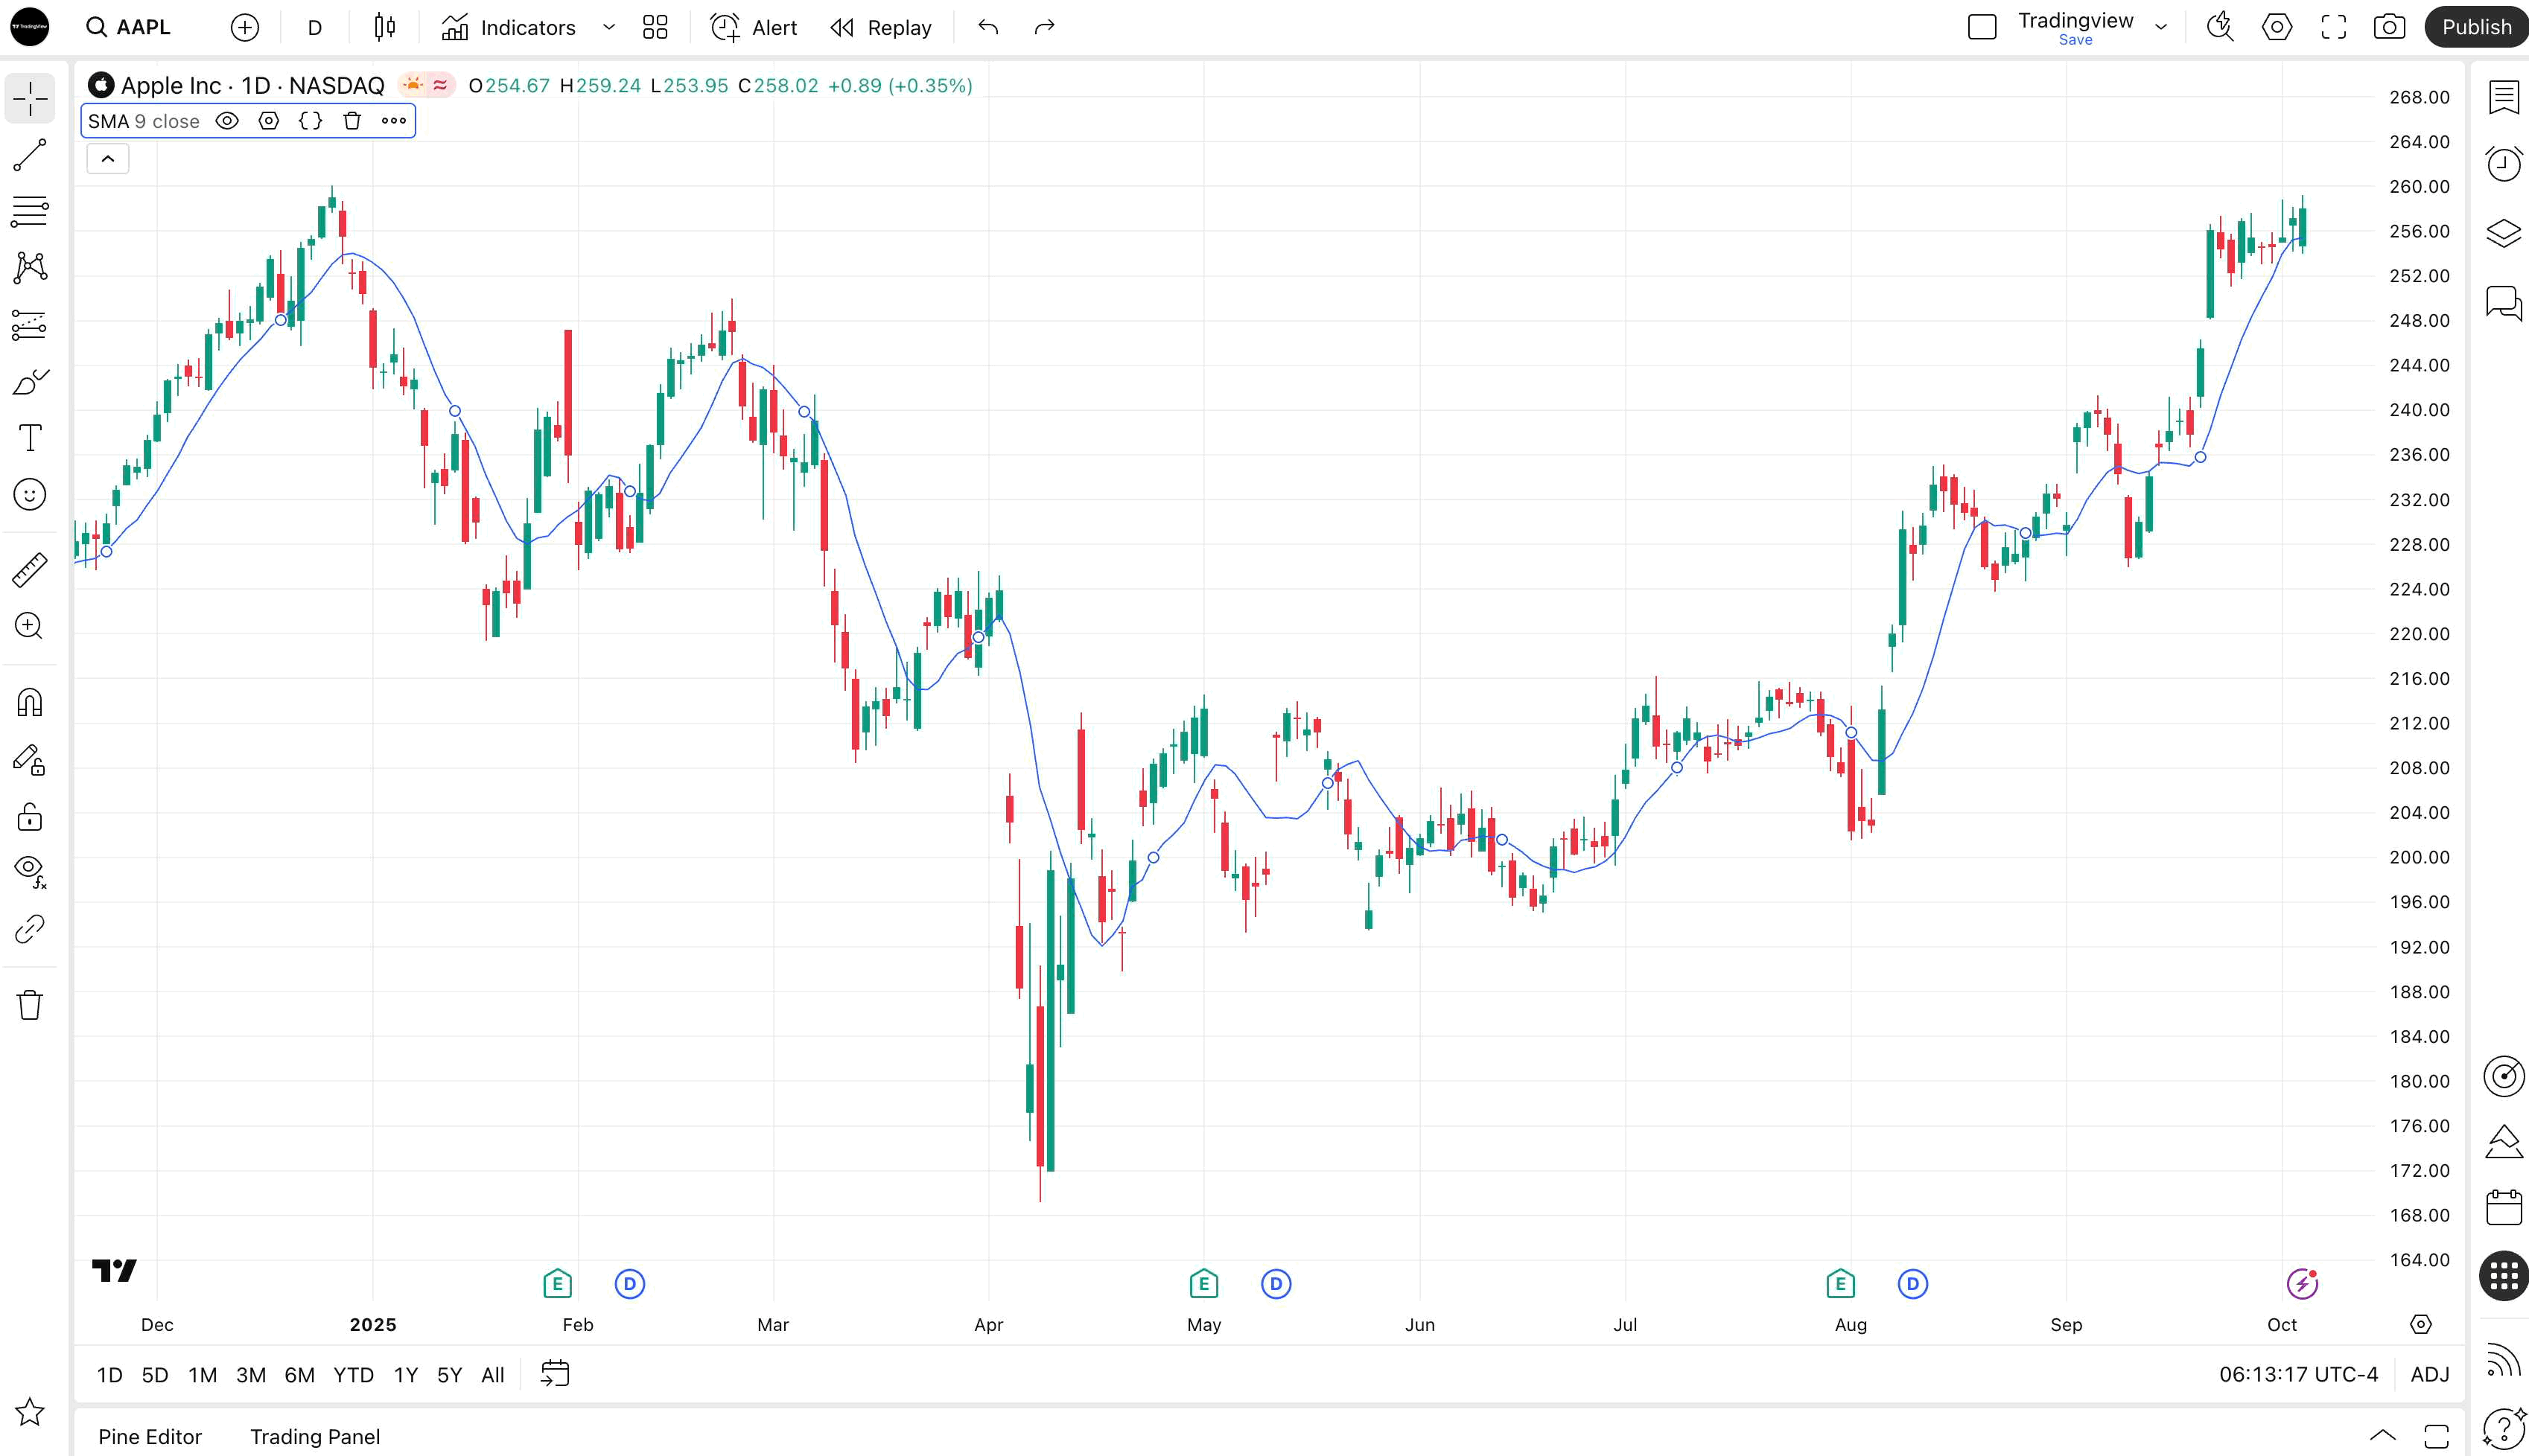Switch to the Trading Panel tab

314,1436
